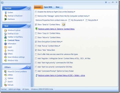Check Hide Run as Context Menu

pyautogui.click(x=36, y=46)
